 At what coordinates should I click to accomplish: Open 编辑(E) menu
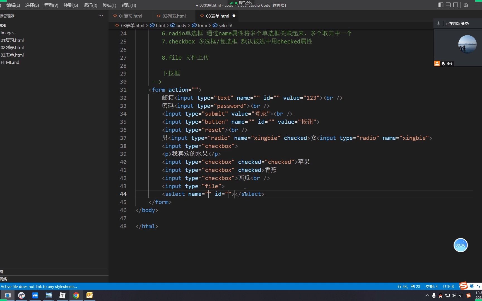[13, 5]
